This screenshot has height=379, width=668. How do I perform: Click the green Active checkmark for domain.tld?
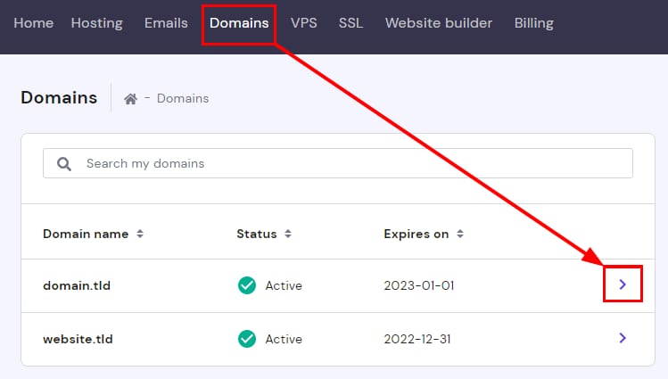pos(247,285)
